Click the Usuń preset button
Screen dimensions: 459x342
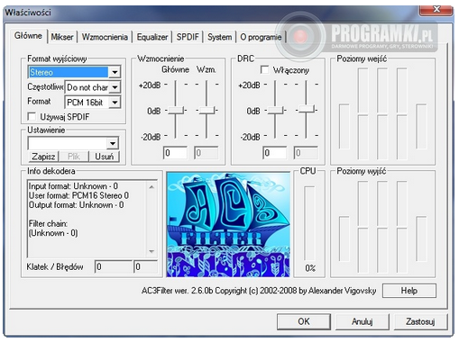click(105, 157)
